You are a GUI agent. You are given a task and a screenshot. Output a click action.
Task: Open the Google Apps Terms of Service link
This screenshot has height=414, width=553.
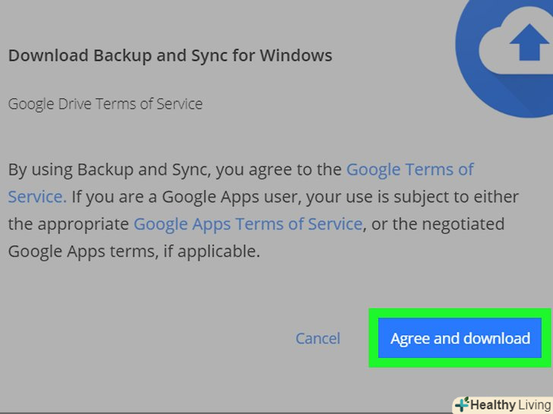click(248, 224)
